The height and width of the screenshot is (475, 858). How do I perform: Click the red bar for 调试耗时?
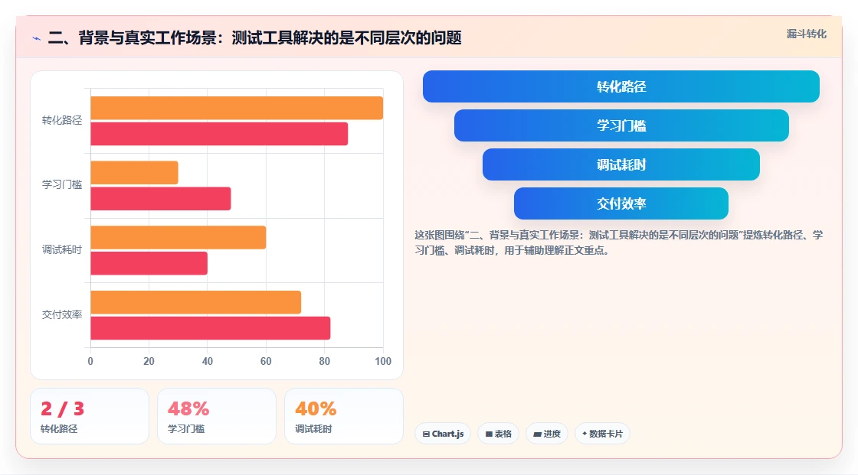[x=149, y=263]
